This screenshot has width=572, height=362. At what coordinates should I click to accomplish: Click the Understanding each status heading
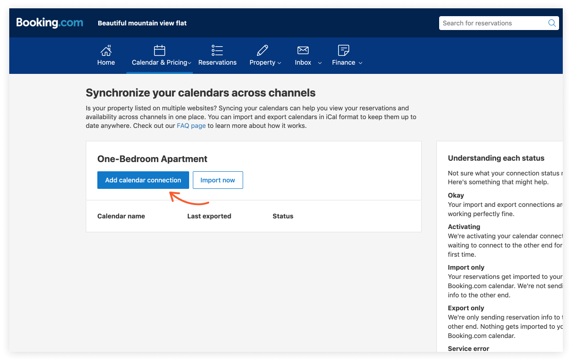(496, 158)
